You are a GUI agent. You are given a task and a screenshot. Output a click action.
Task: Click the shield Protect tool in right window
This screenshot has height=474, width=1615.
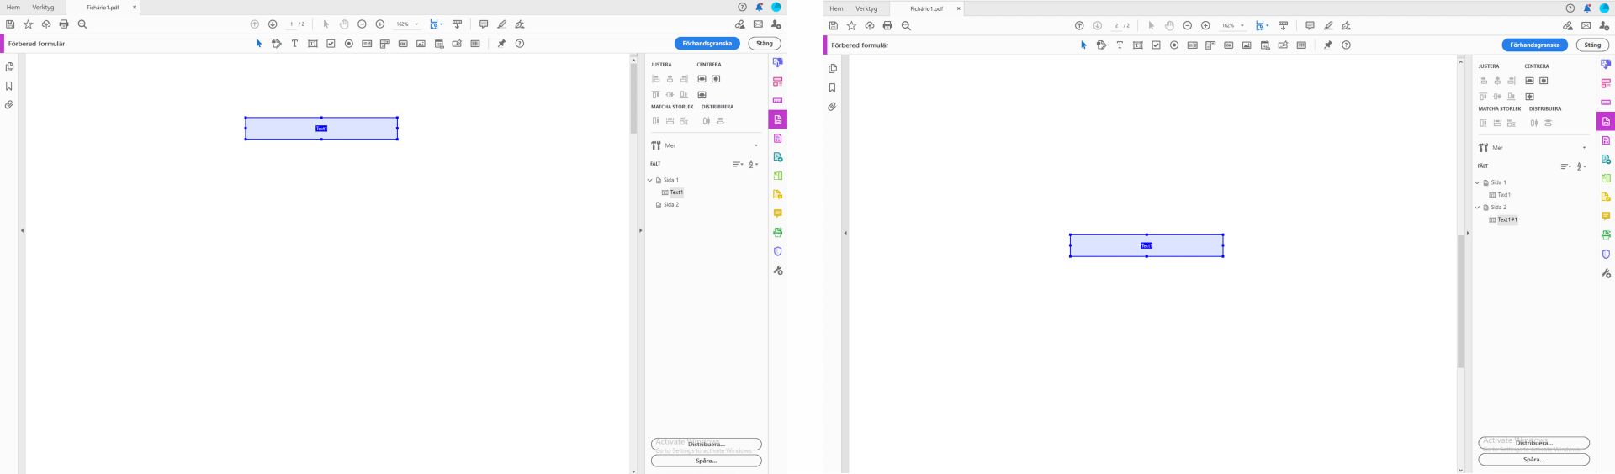tap(1606, 254)
